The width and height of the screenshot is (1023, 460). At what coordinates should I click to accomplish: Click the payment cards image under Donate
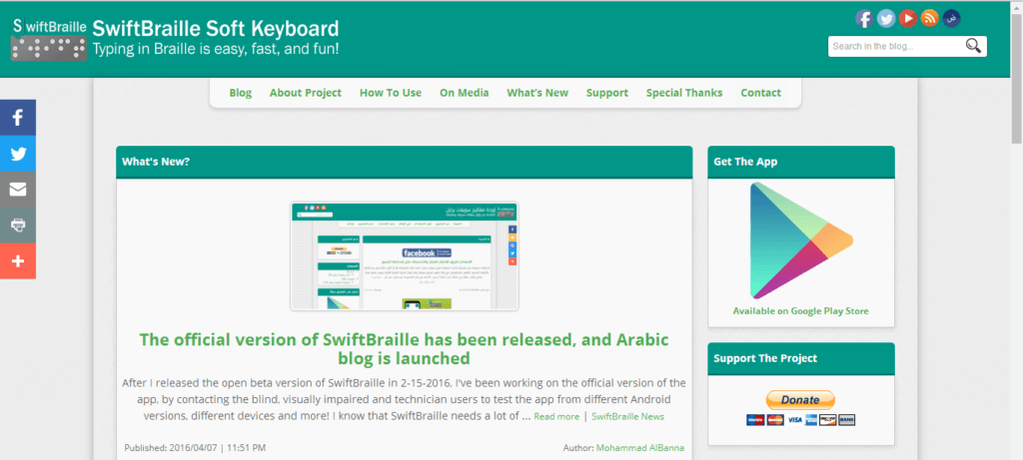pyautogui.click(x=800, y=420)
